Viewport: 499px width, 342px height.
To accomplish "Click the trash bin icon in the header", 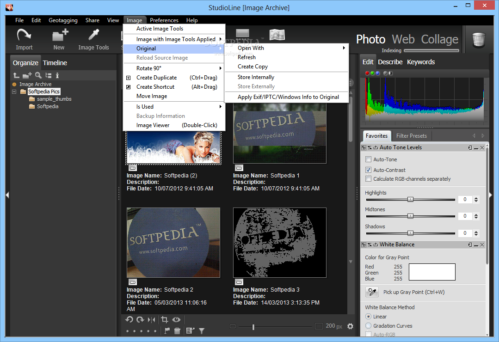I will click(478, 40).
